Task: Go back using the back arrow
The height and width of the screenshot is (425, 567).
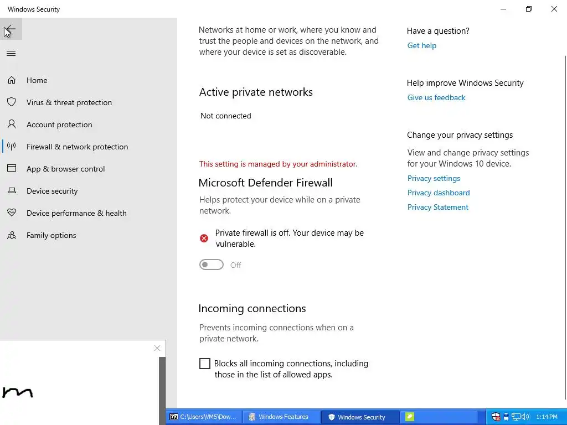Action: point(11,29)
